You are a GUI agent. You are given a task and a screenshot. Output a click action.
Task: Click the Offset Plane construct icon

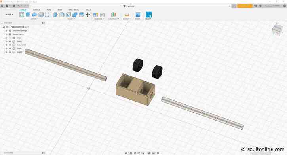click(x=114, y=15)
